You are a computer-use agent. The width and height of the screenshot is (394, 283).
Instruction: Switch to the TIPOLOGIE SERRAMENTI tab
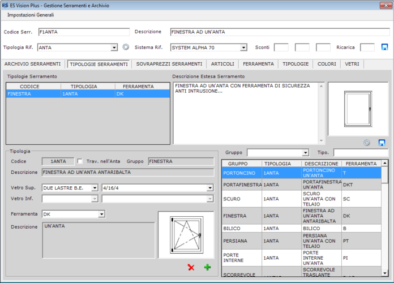coord(98,64)
